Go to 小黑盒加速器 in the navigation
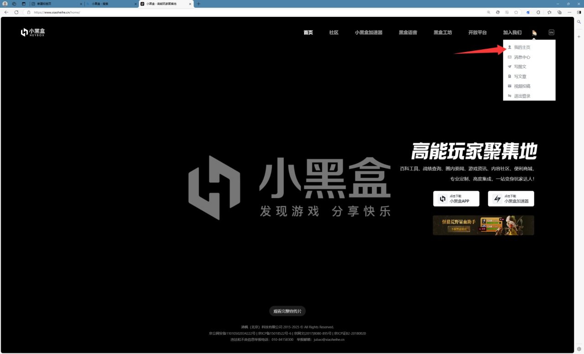This screenshot has width=584, height=354. tap(369, 33)
